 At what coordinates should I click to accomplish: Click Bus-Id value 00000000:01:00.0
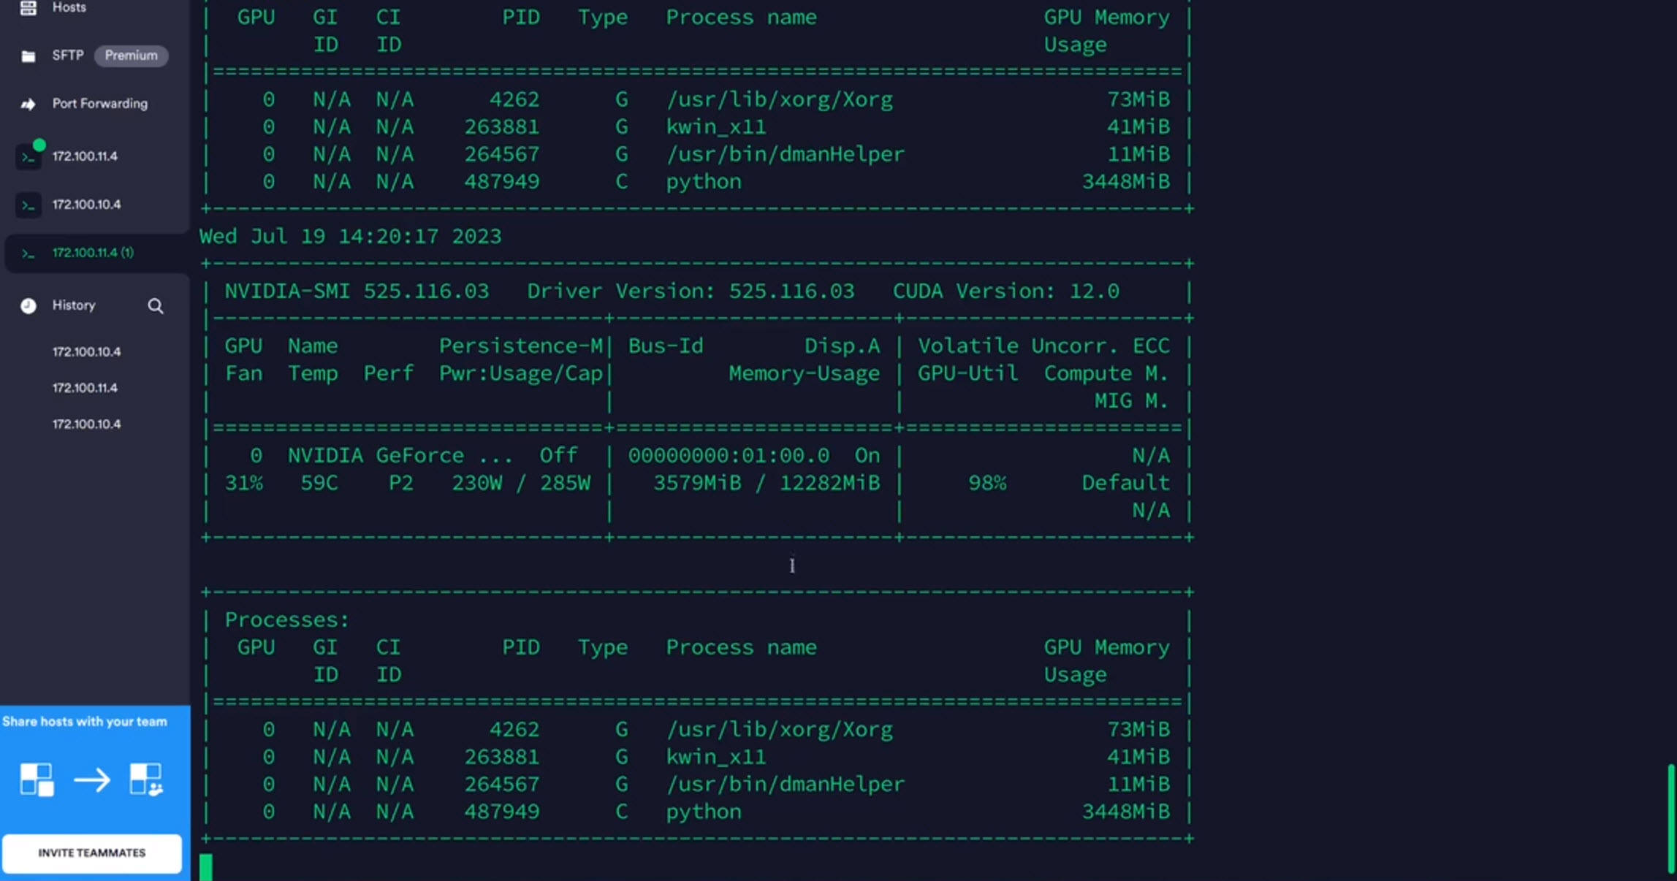729,456
